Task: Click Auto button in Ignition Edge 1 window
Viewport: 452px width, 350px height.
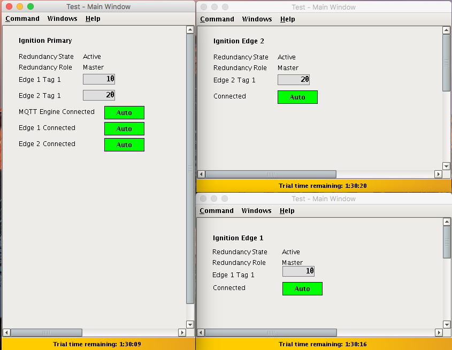Action: point(302,288)
